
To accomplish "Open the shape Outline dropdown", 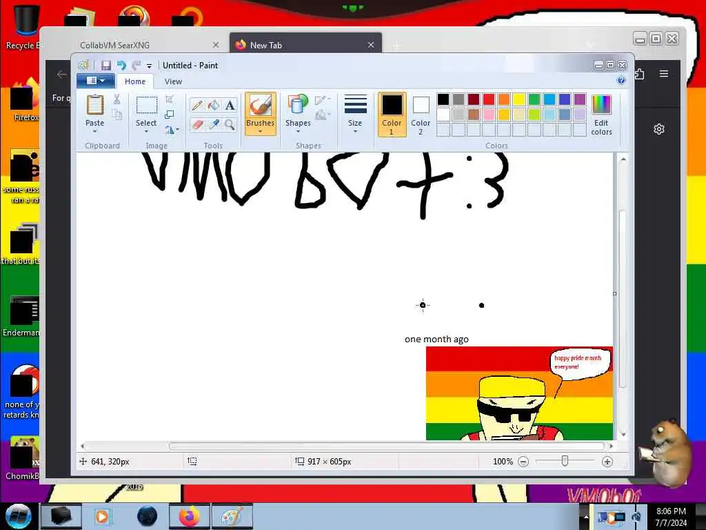I will point(323,100).
